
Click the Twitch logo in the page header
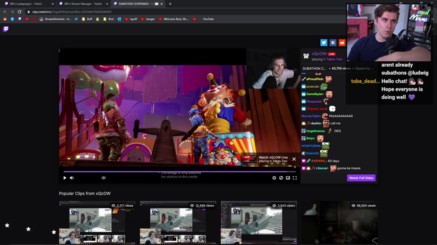(5, 29)
